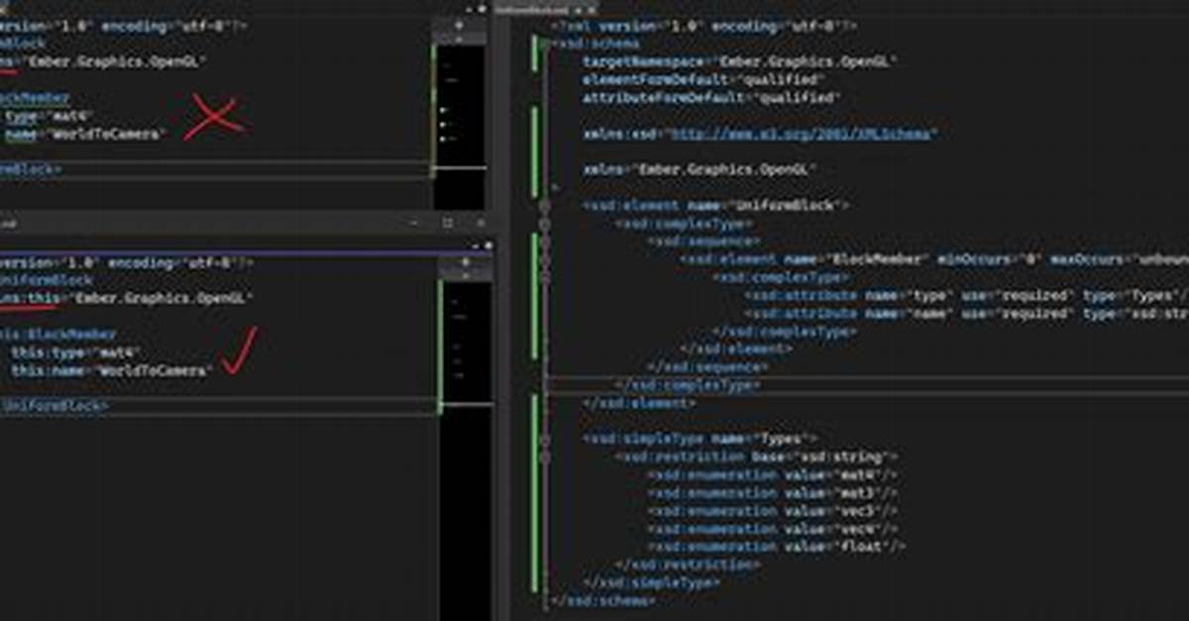Viewport: 1189px width, 621px height.
Task: Click the xsd:restriction base="xsd:string" line
Action: (757, 457)
